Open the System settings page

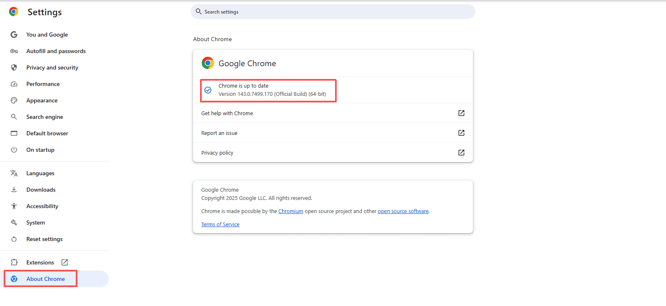[35, 223]
